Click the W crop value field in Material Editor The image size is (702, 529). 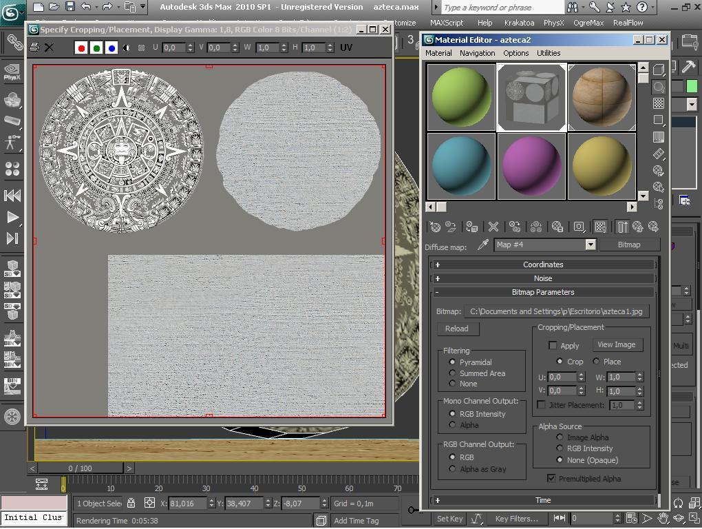point(621,377)
